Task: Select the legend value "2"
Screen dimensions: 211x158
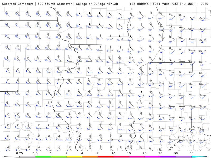Action: (x=66, y=153)
